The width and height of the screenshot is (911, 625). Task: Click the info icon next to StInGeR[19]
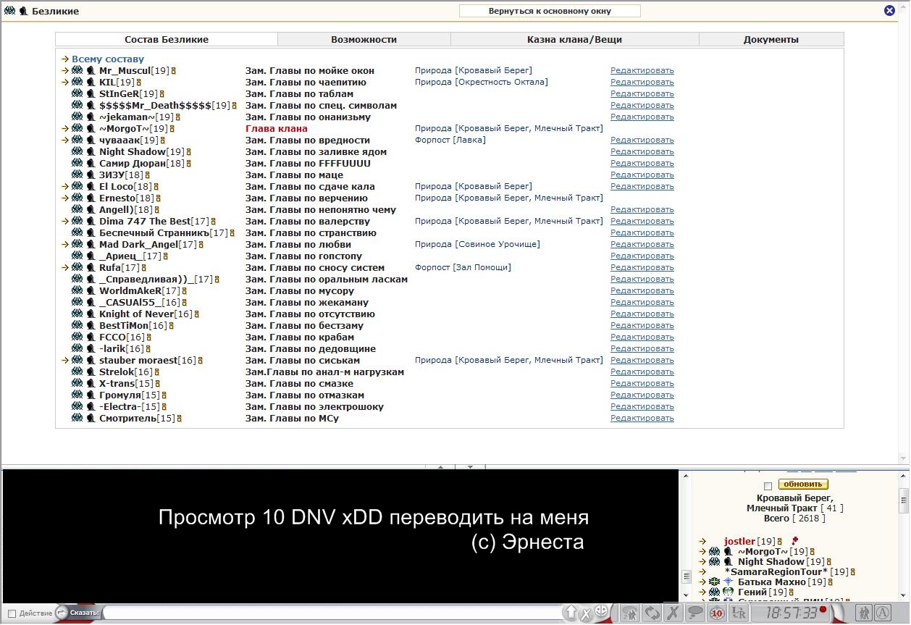coord(162,94)
